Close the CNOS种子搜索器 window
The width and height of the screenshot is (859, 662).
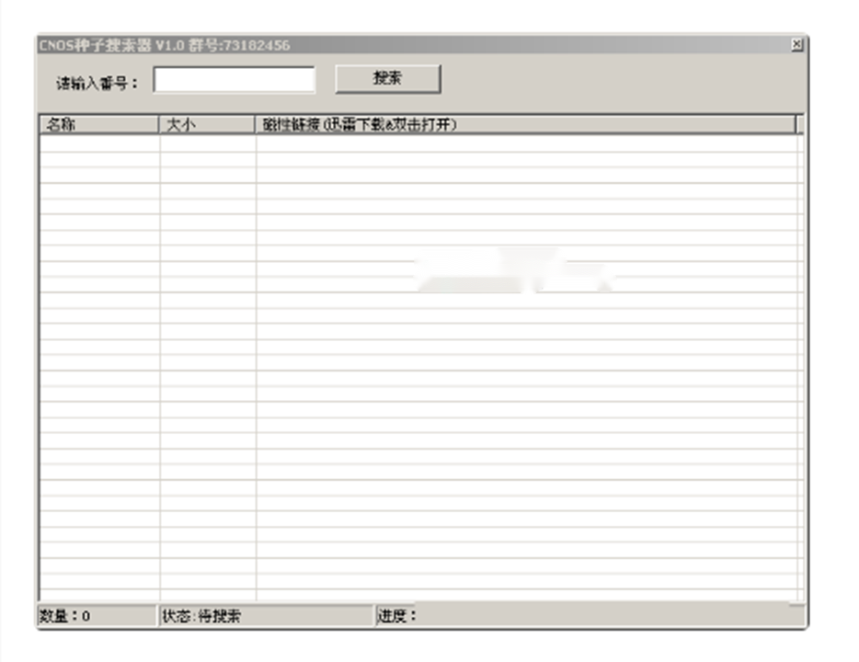(797, 44)
